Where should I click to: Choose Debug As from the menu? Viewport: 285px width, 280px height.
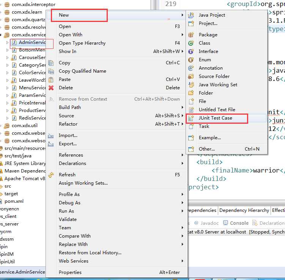point(116,202)
